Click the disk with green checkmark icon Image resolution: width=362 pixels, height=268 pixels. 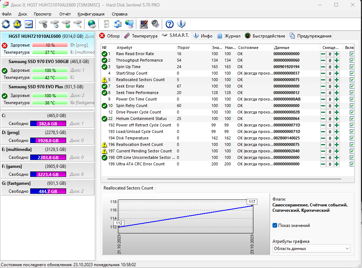(x=66, y=24)
